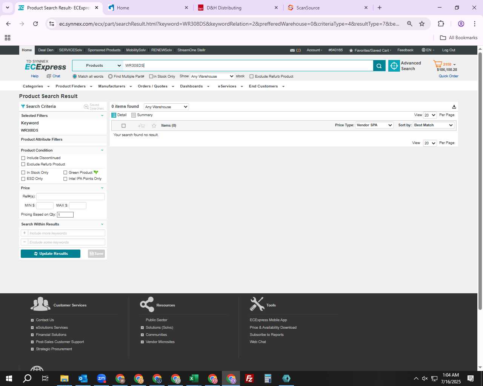This screenshot has height=386, width=483.
Task: Click the page vertical scrollbar
Action: coord(480,181)
